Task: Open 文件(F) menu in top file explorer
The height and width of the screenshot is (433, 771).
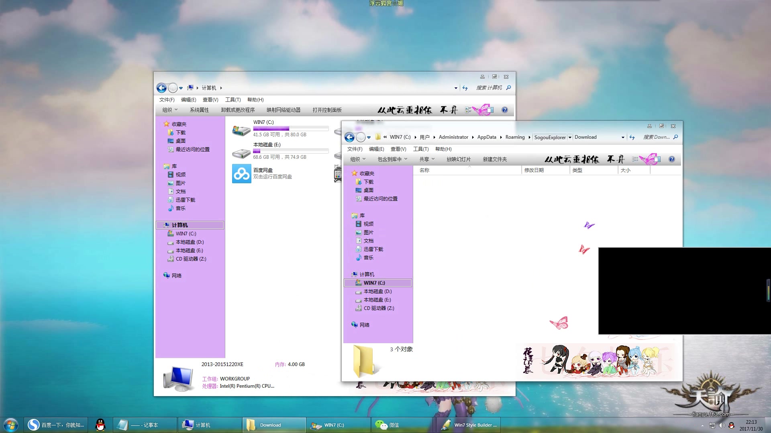Action: pyautogui.click(x=167, y=99)
